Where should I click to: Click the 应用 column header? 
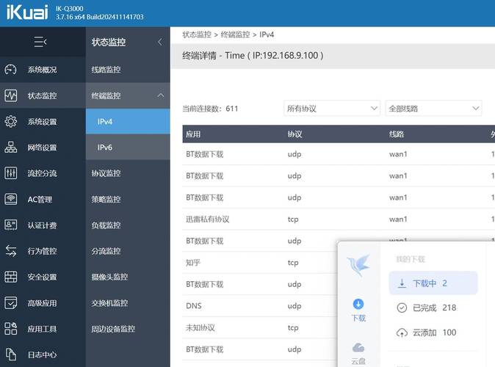pyautogui.click(x=193, y=134)
